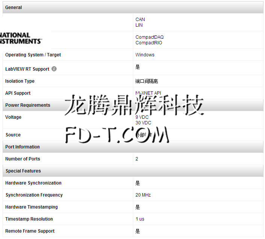Image resolution: width=265 pixels, height=239 pixels.
Task: Click the number of ports value 2
Action: click(x=137, y=159)
